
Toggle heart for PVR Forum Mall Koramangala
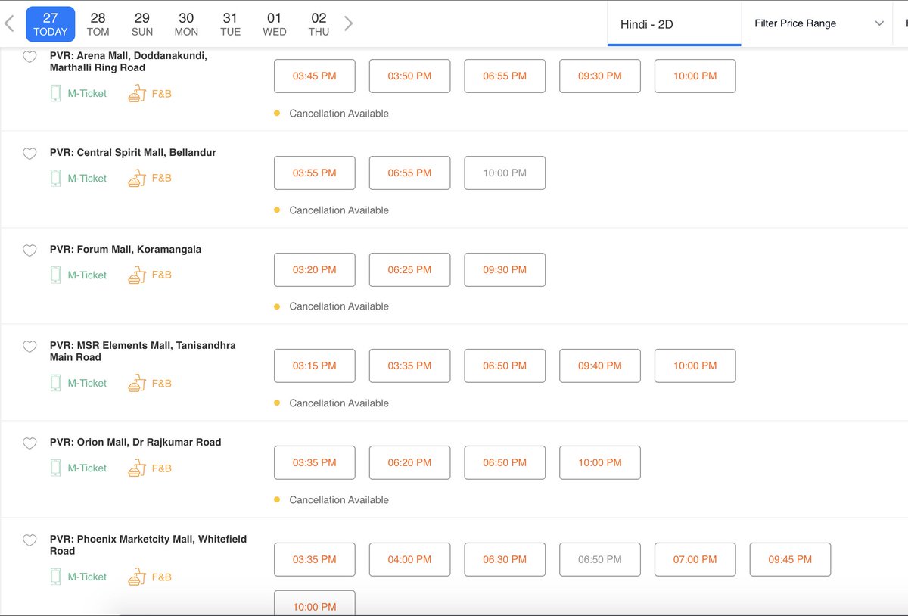tap(30, 250)
